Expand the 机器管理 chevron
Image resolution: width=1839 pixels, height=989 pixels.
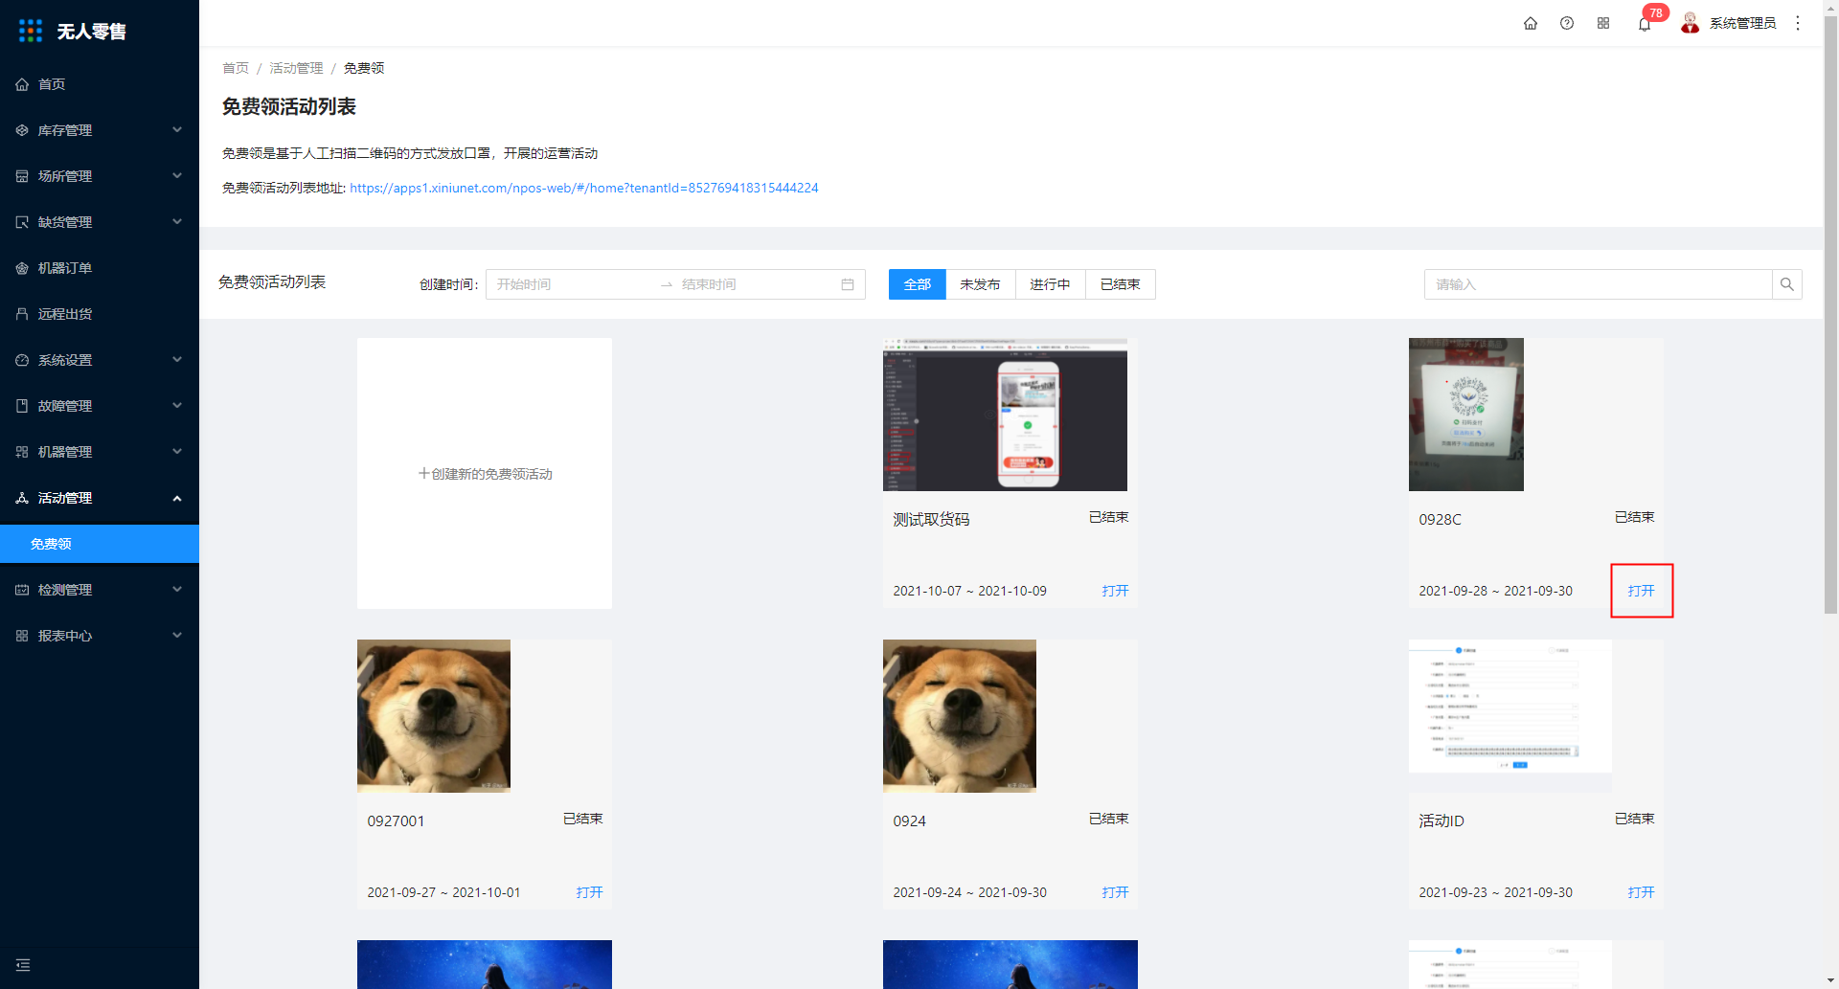pos(177,452)
